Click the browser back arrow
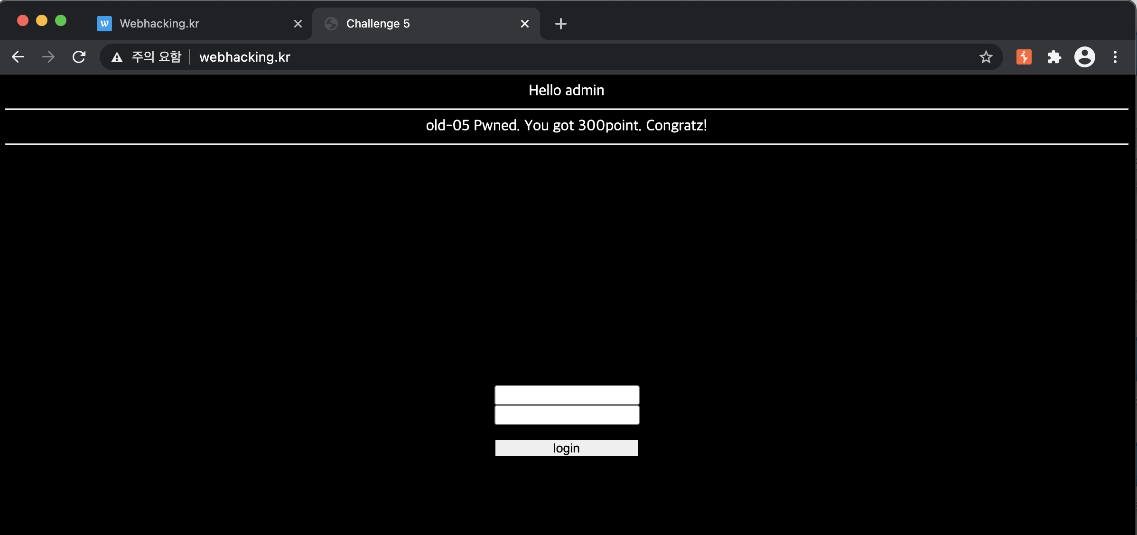This screenshot has width=1137, height=535. [x=18, y=57]
